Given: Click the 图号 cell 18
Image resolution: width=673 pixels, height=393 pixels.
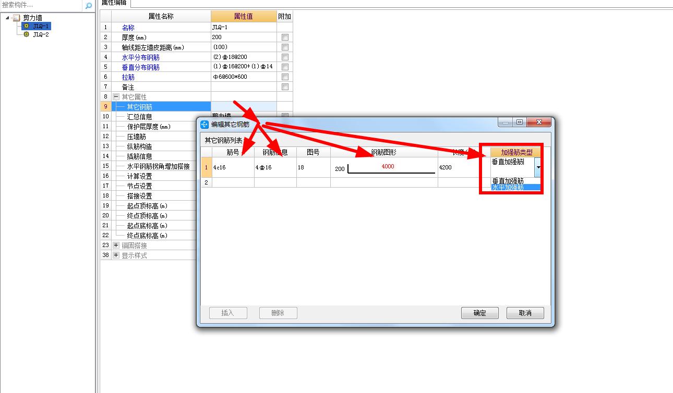Looking at the screenshot, I should click(x=313, y=167).
